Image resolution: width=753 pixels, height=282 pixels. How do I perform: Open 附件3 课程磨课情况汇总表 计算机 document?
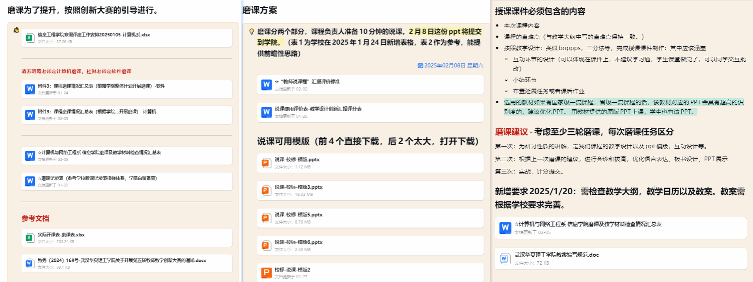click(x=97, y=112)
